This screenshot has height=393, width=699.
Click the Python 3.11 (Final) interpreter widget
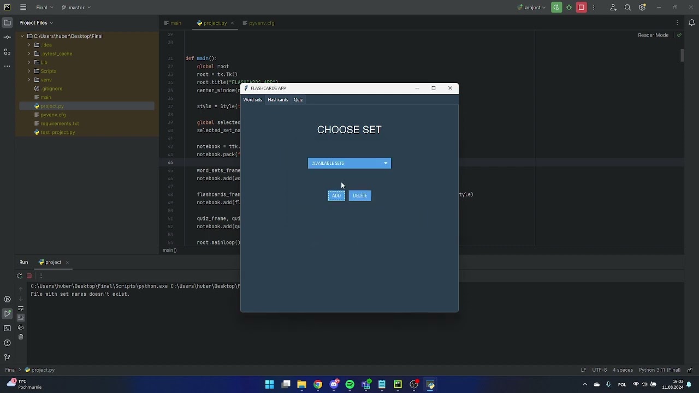pyautogui.click(x=660, y=370)
